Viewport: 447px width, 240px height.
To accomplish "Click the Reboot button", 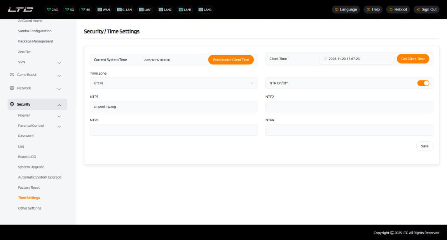I will pyautogui.click(x=398, y=9).
